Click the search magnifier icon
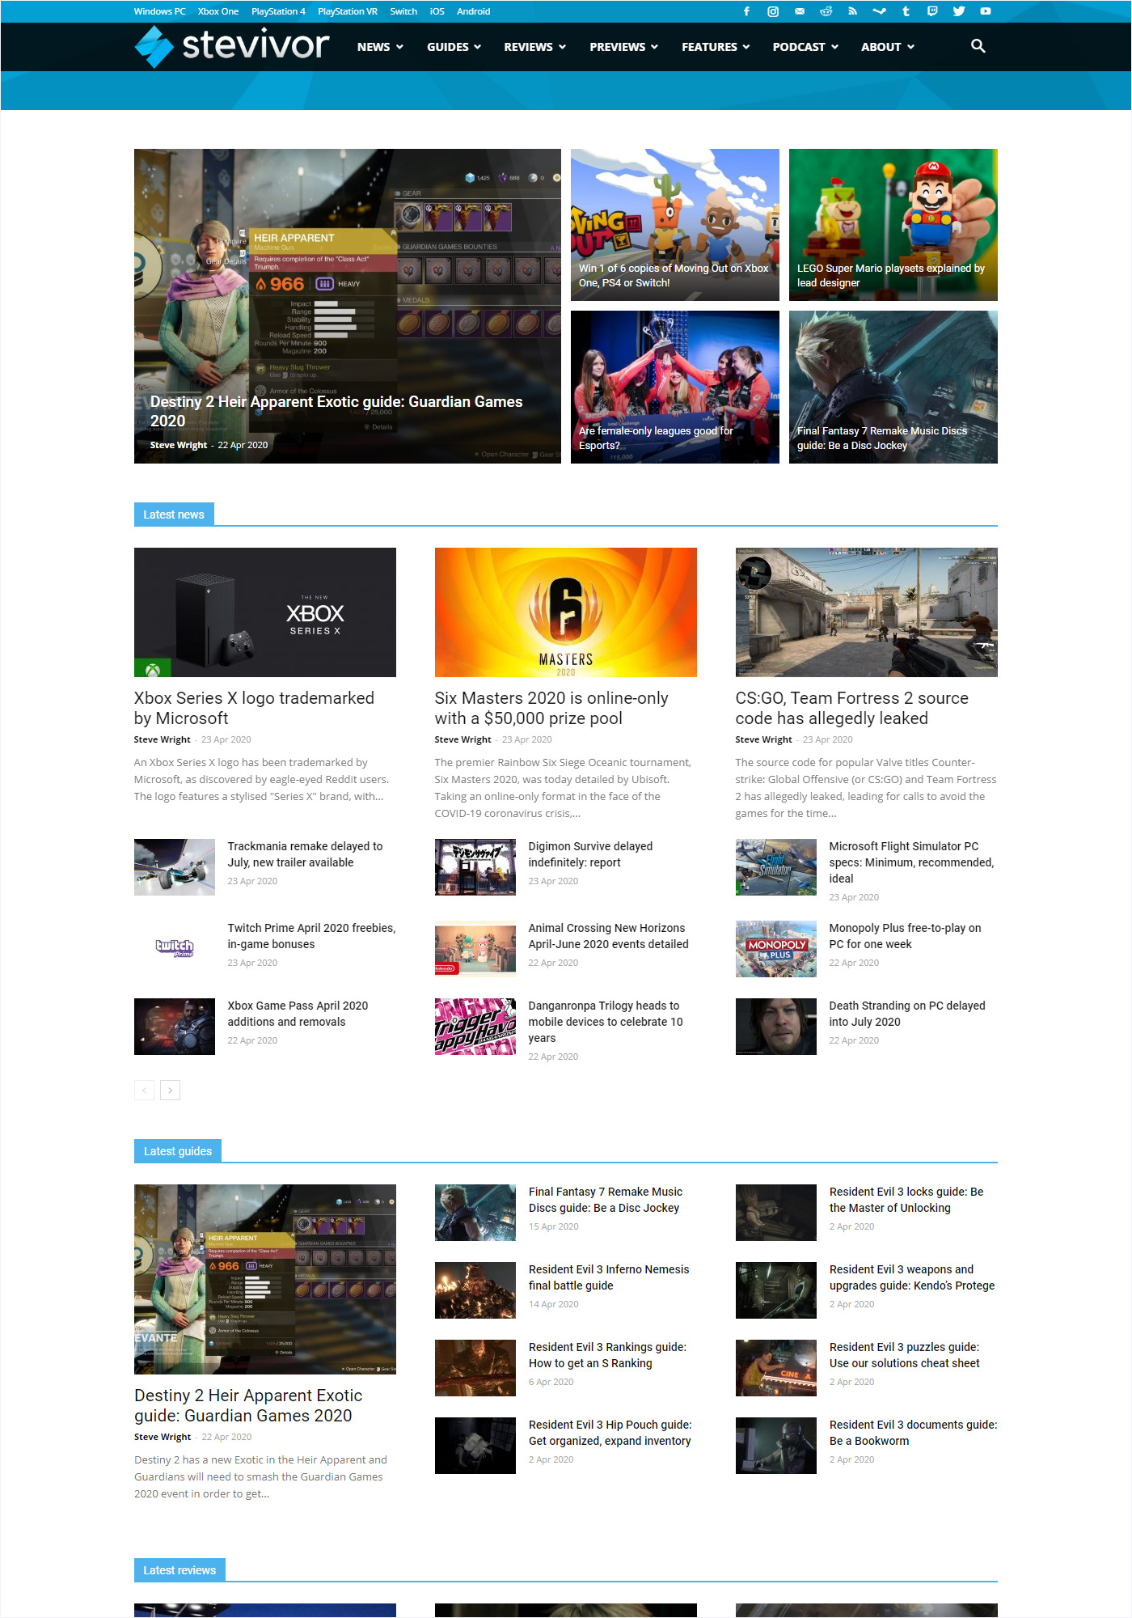This screenshot has height=1618, width=1132. tap(978, 46)
